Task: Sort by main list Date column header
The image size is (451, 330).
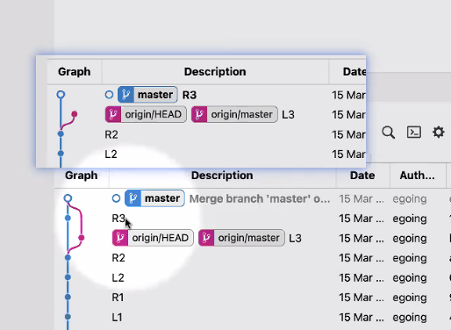Action: coord(362,176)
